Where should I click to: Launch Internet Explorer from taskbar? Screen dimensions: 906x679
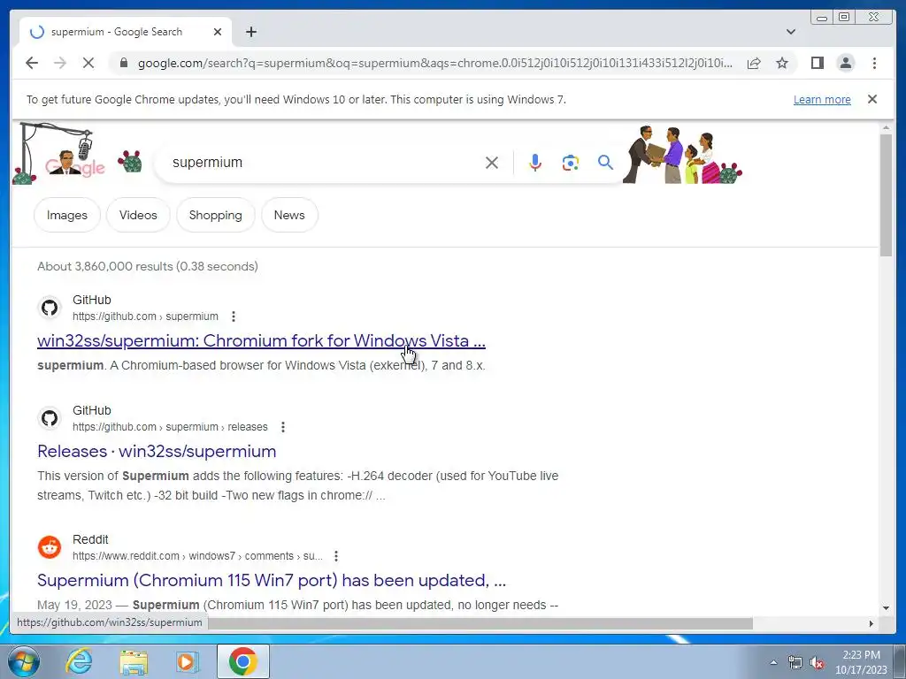(x=79, y=661)
